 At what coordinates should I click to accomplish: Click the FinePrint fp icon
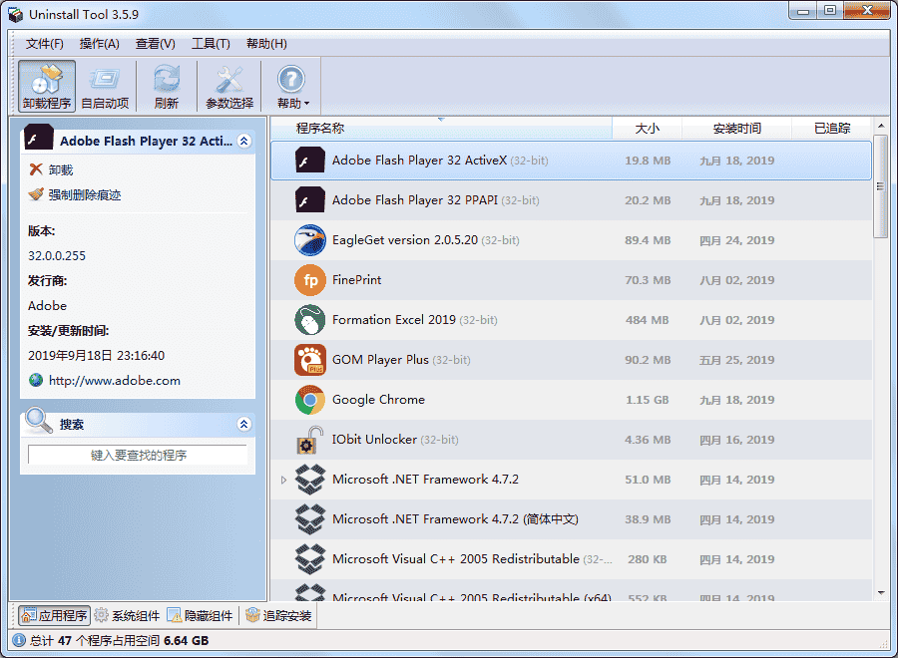310,280
